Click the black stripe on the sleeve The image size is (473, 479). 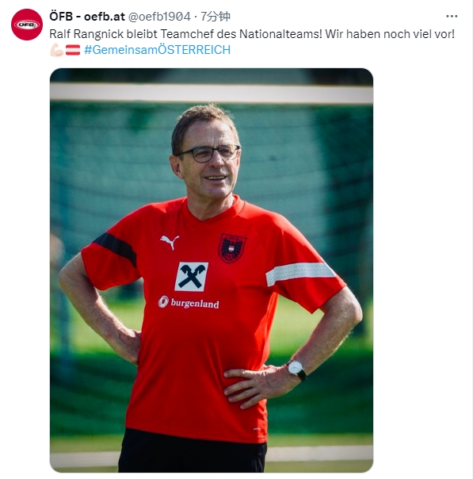tap(116, 248)
